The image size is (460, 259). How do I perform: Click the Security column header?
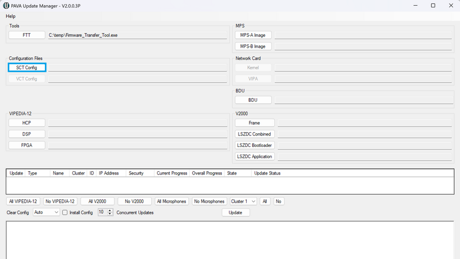(x=140, y=173)
